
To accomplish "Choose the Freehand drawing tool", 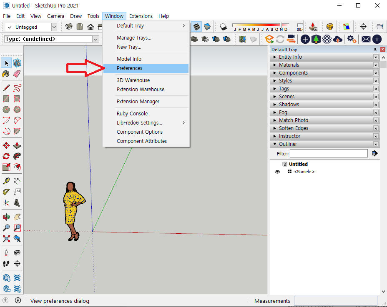I will [17, 88].
